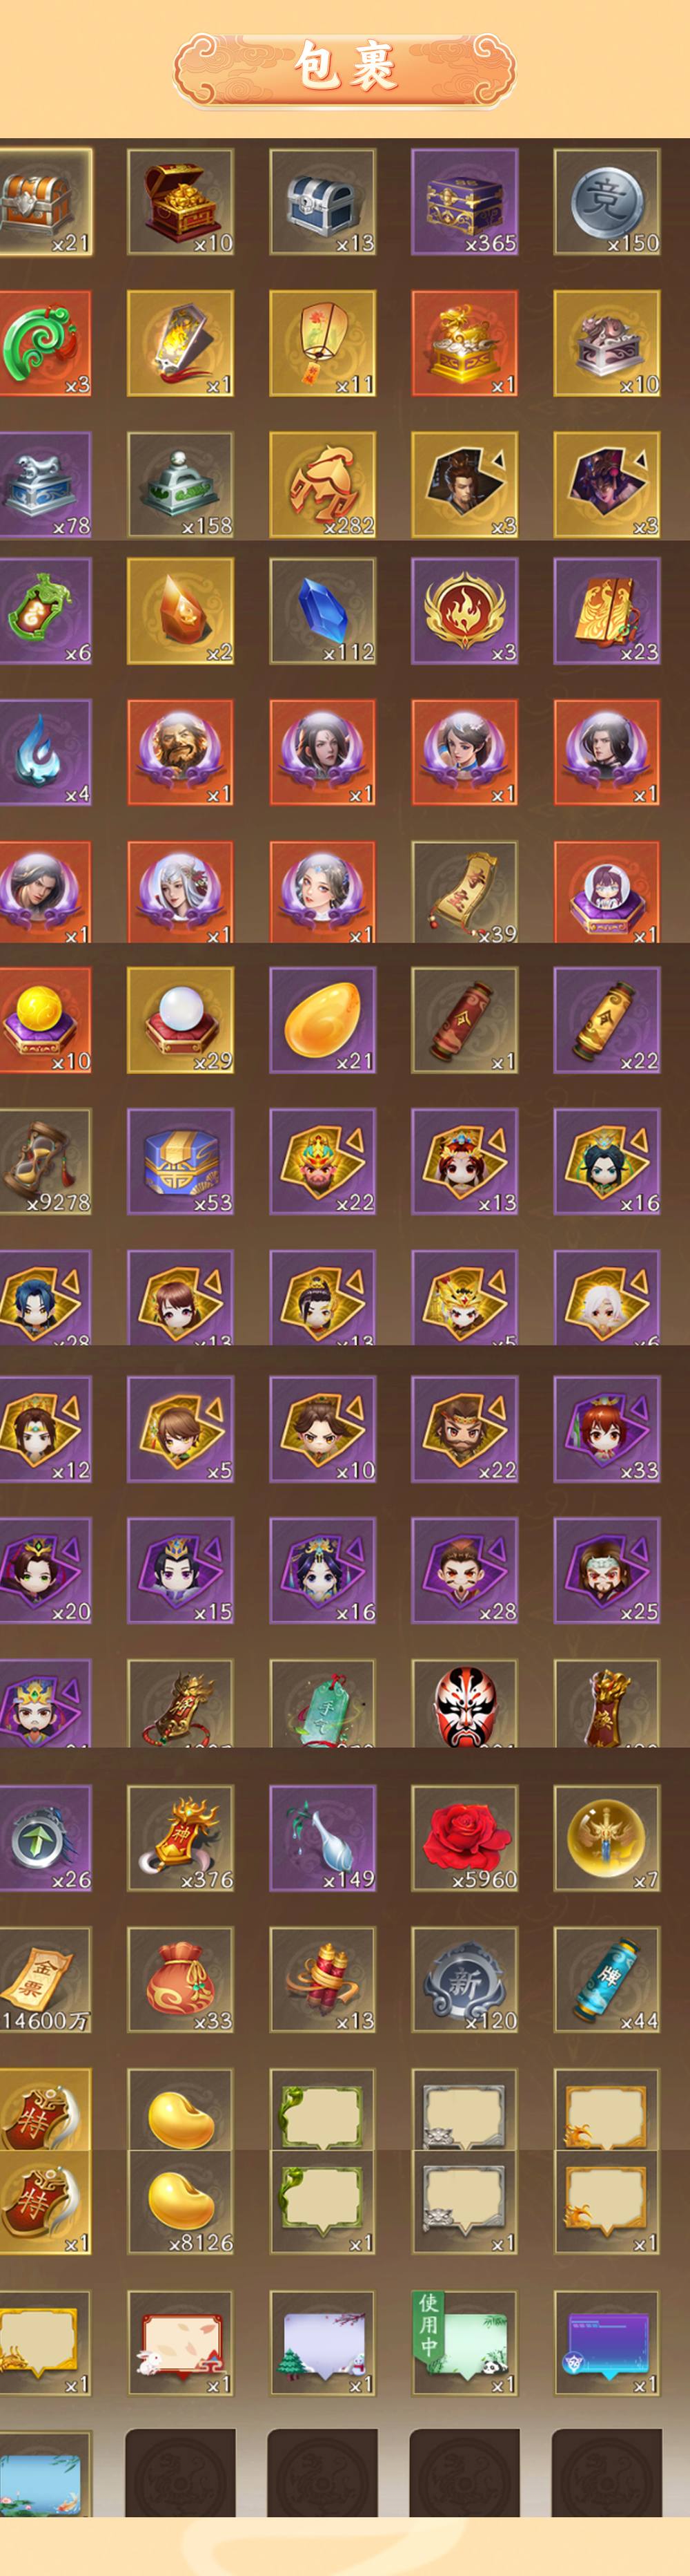The width and height of the screenshot is (690, 2576).
Task: Select the red lucky bag x33
Action: tap(181, 1980)
